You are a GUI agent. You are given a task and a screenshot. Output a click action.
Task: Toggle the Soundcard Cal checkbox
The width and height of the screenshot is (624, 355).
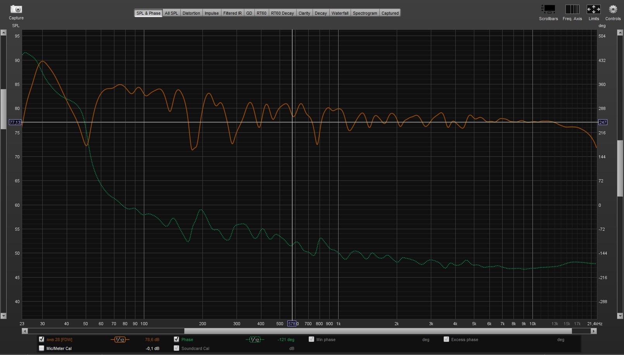click(176, 348)
